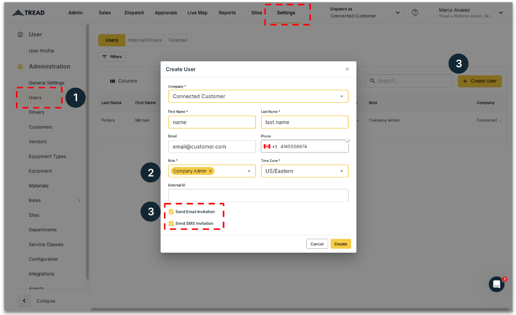Open Equipment Types in sidebar

pyautogui.click(x=47, y=157)
